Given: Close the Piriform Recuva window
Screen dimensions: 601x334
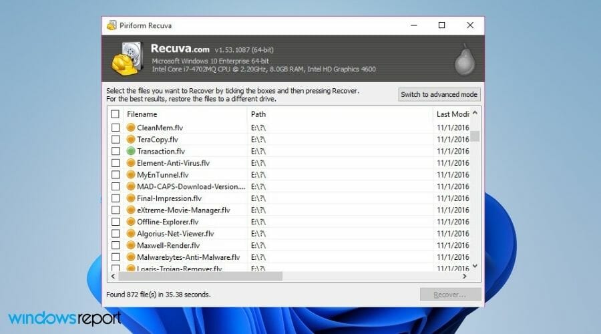Looking at the screenshot, I should click(x=470, y=25).
